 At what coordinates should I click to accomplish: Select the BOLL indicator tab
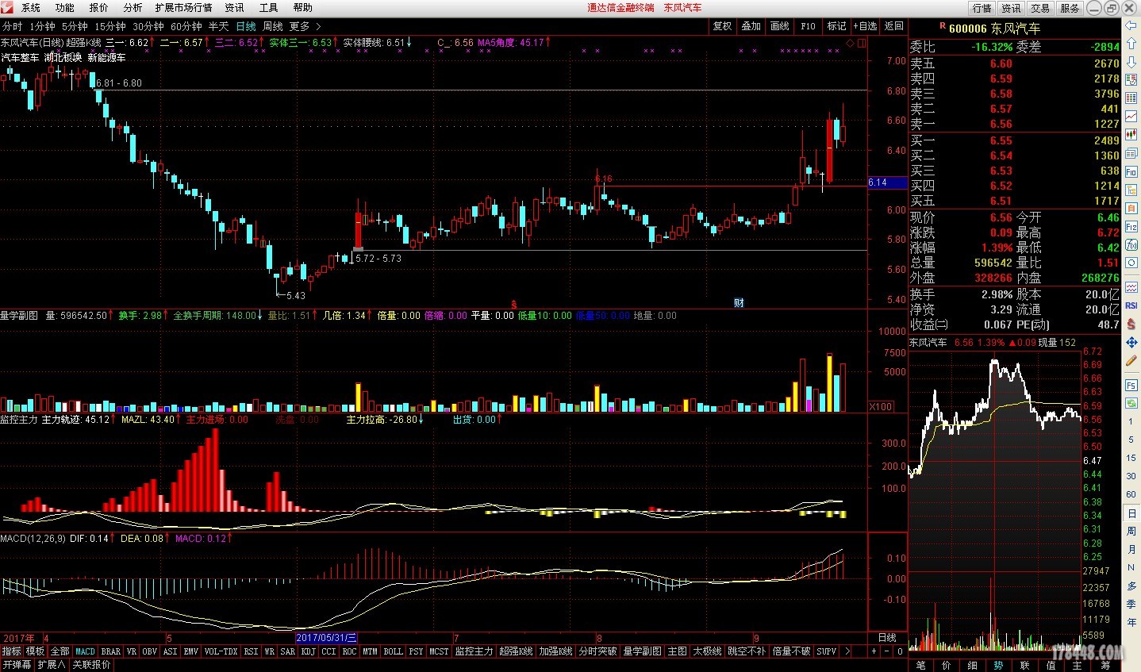click(x=393, y=651)
